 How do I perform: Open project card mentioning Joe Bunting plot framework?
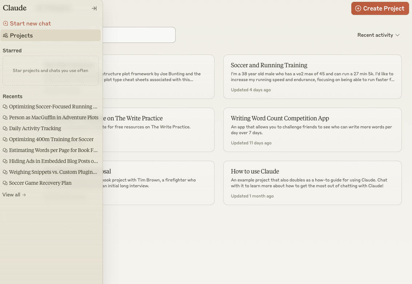[x=159, y=77]
